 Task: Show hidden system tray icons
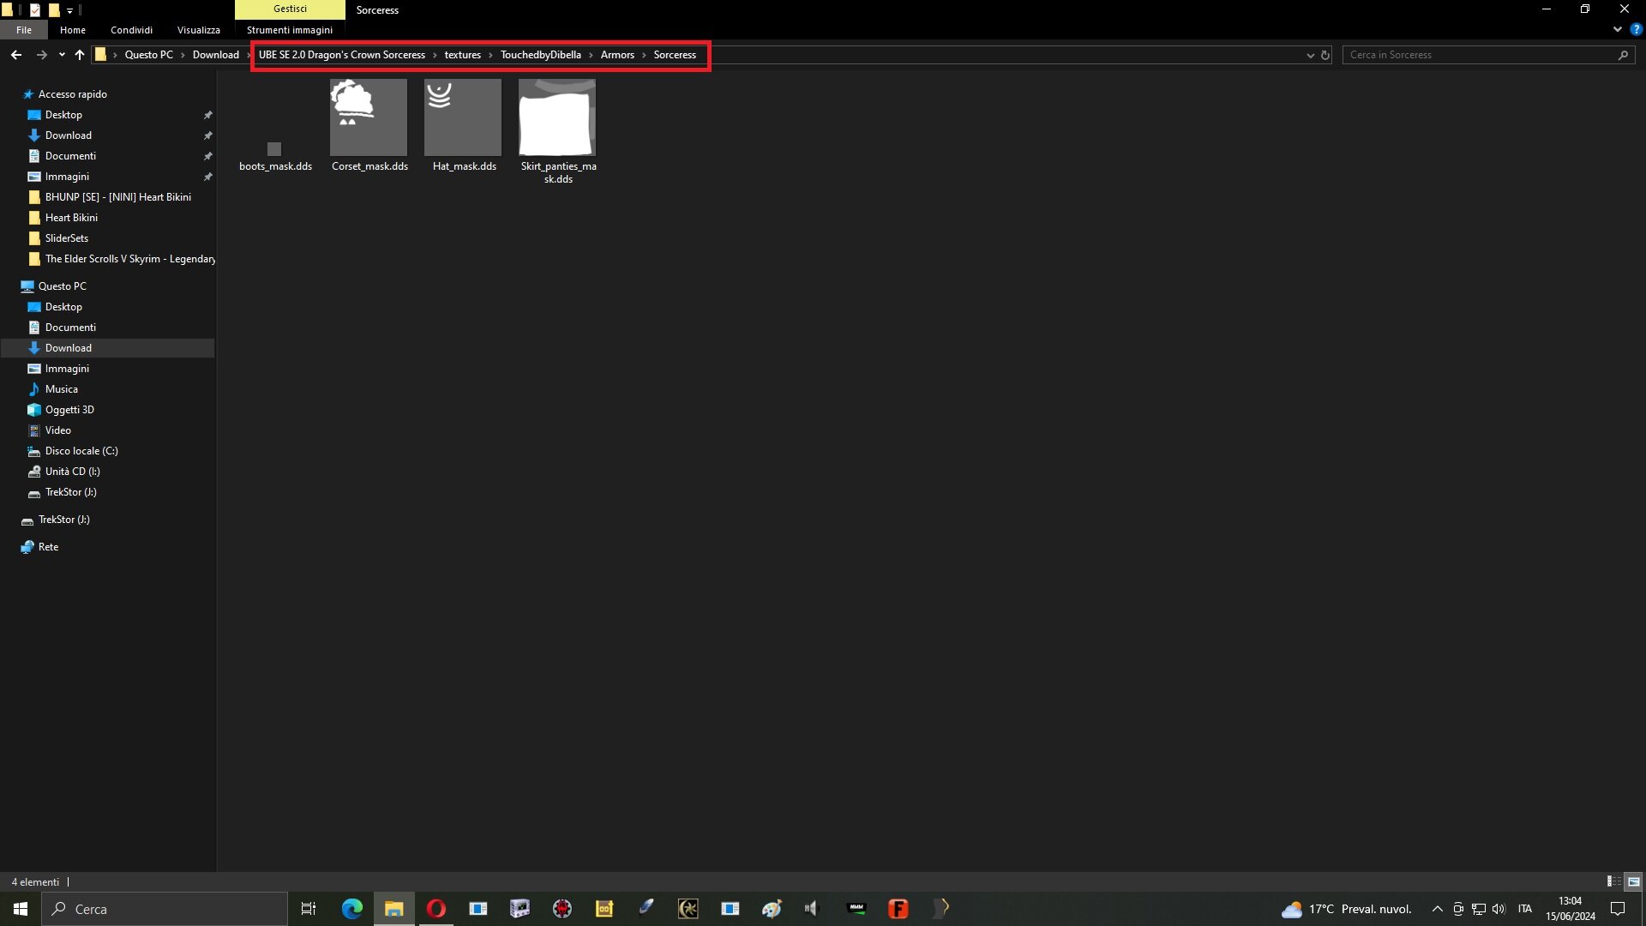pos(1438,909)
